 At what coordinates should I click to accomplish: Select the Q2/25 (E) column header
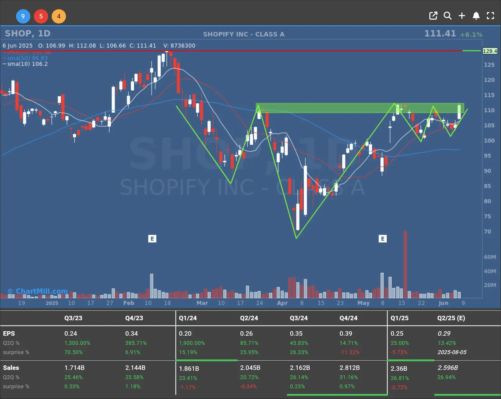[x=451, y=318]
